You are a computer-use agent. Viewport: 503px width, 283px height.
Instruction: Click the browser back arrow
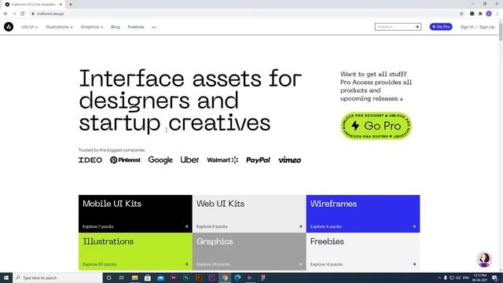click(x=6, y=14)
